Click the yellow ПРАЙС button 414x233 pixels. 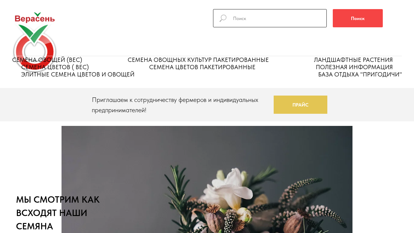point(300,105)
